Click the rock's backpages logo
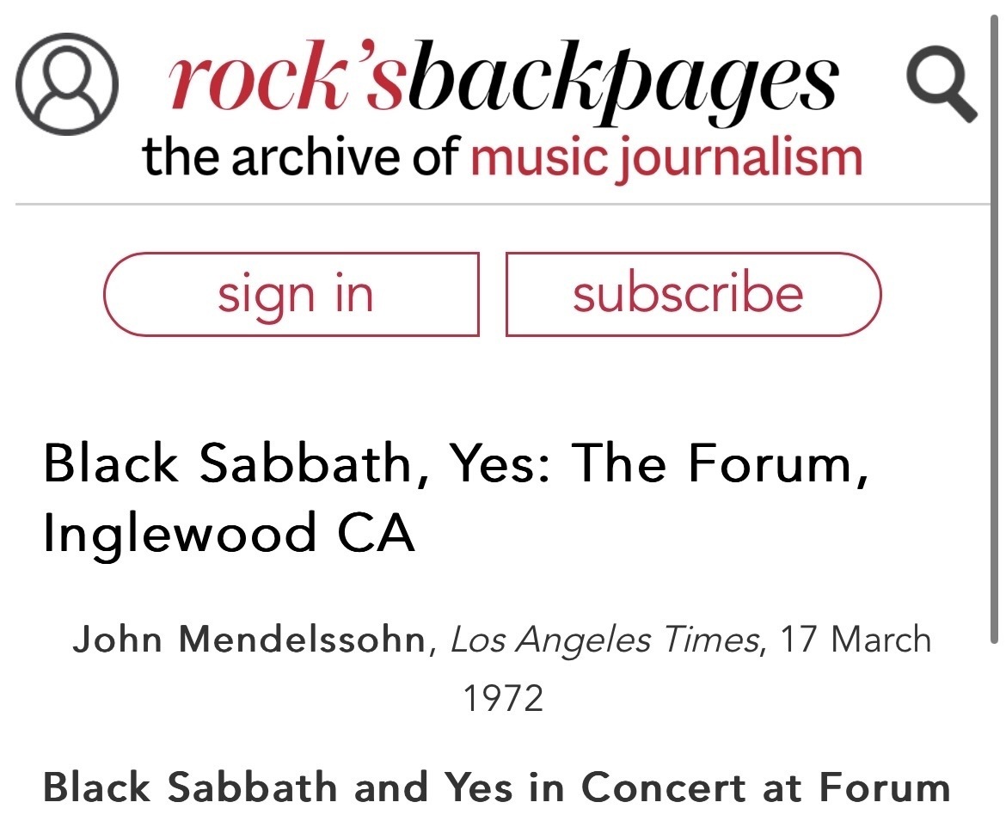The height and width of the screenshot is (833, 1006). coord(502,83)
